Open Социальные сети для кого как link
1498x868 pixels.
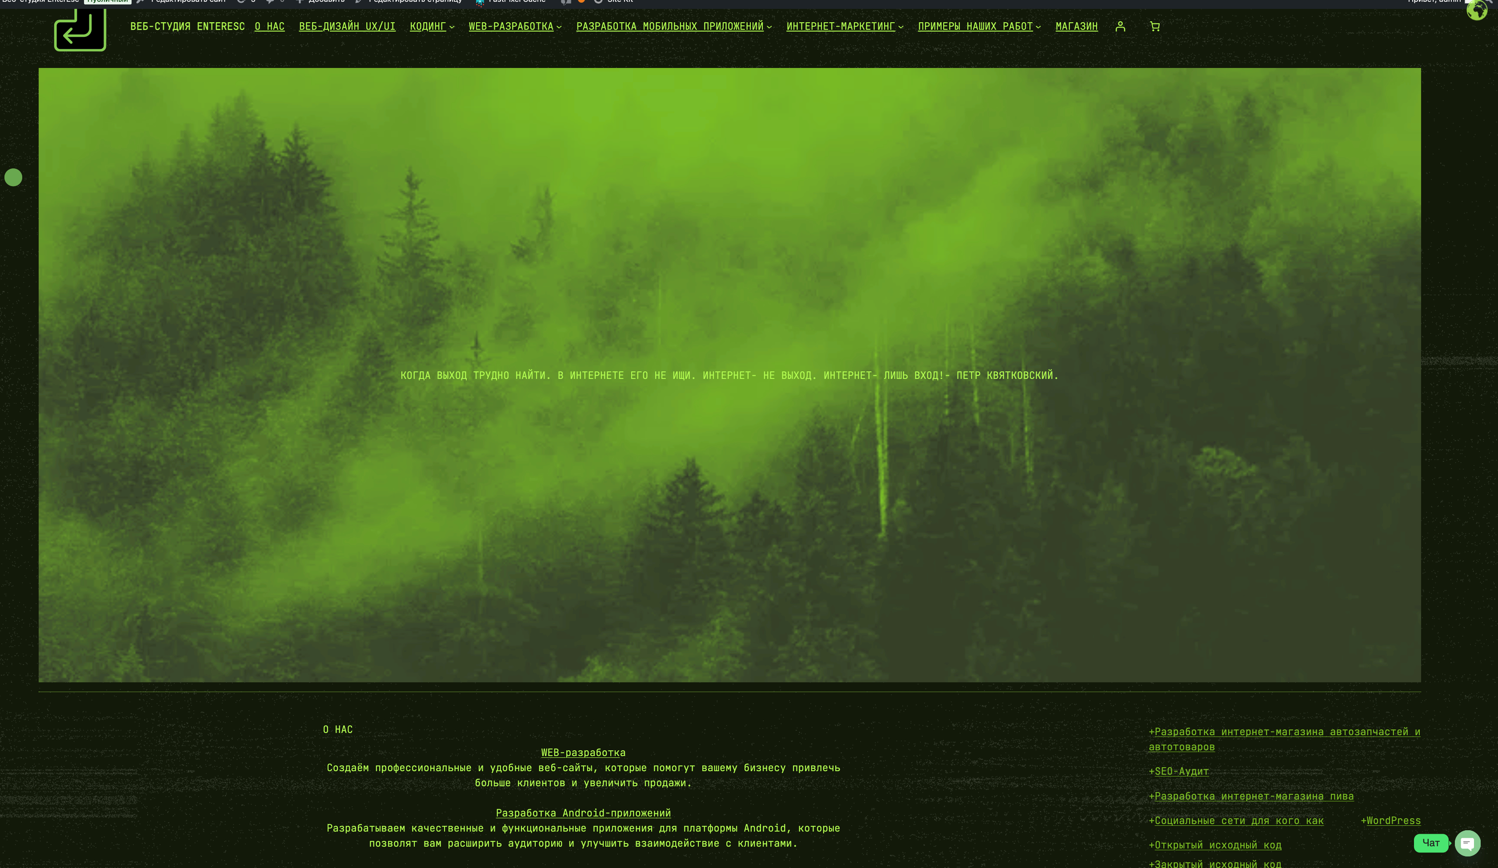[x=1239, y=820]
